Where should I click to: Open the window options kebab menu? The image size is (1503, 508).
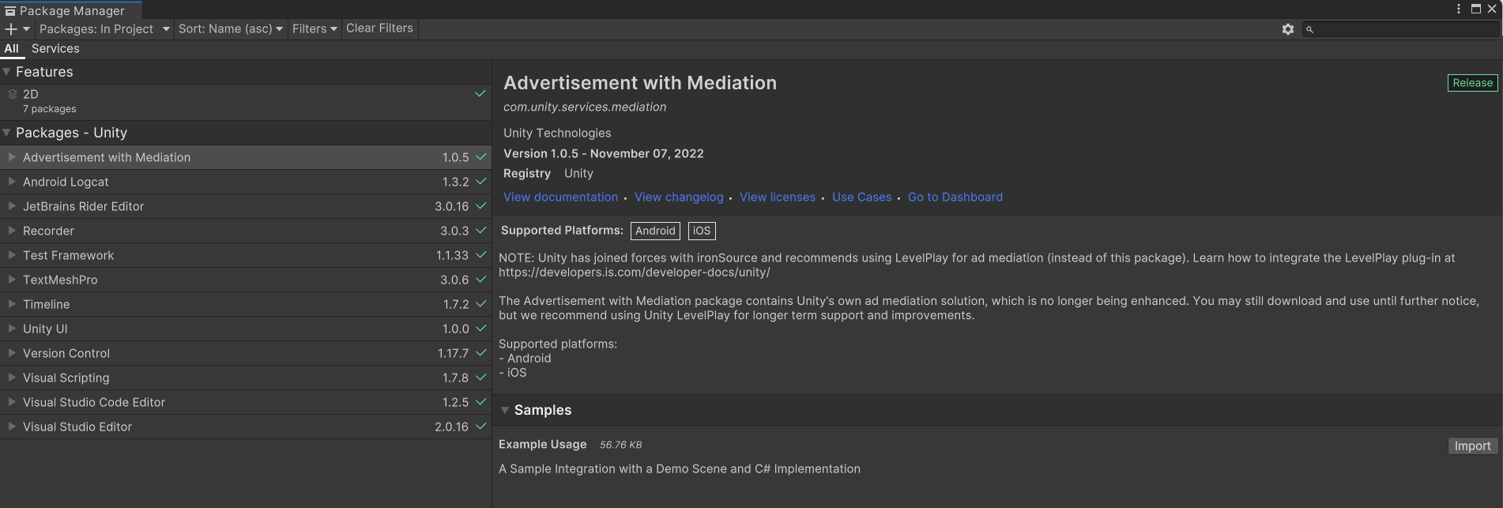point(1459,9)
